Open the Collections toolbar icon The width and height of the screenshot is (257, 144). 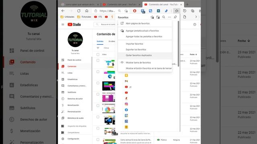point(193,11)
